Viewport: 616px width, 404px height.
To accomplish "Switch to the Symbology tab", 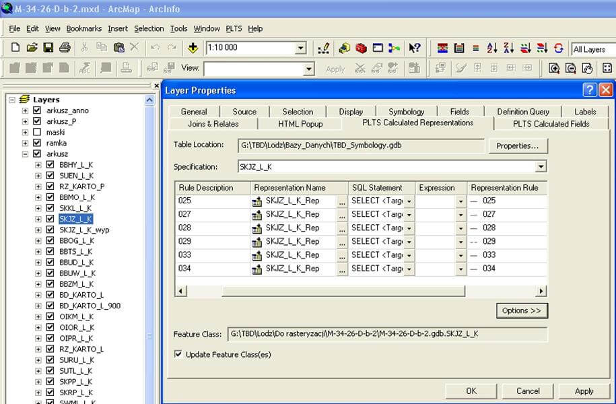I will pos(406,112).
